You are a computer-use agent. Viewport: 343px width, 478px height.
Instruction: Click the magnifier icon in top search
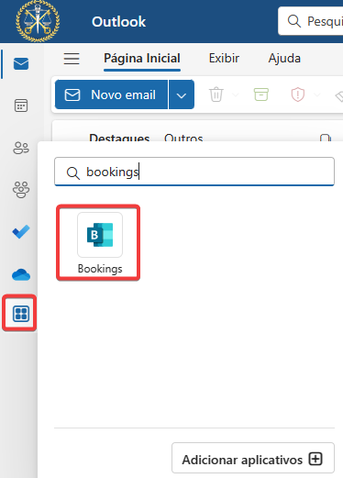(x=294, y=21)
